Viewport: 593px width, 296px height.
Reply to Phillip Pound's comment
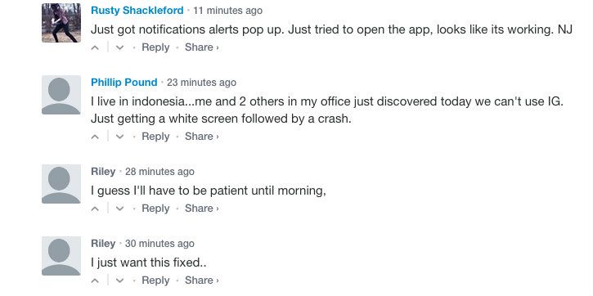tap(155, 137)
